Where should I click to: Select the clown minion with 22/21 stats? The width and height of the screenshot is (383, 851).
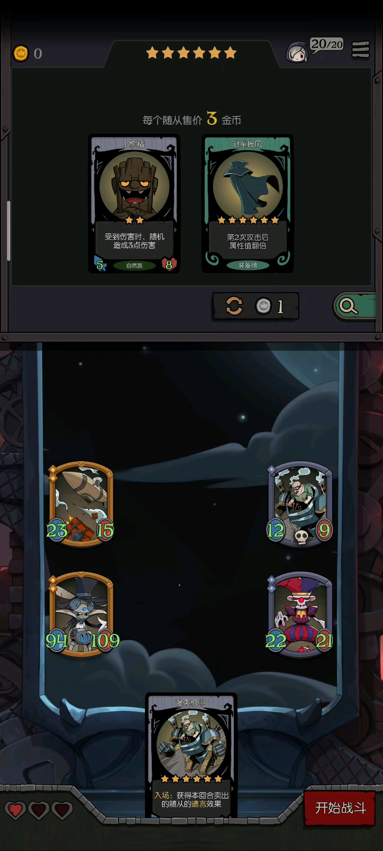coord(300,614)
